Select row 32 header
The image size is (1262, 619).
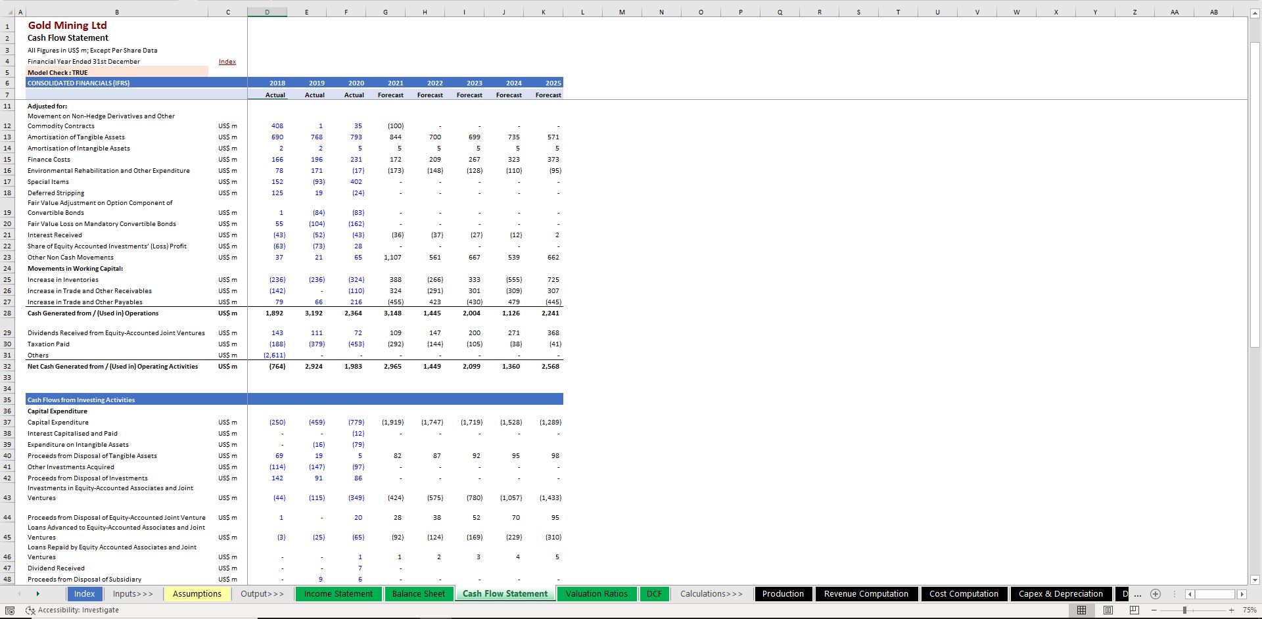[7, 367]
